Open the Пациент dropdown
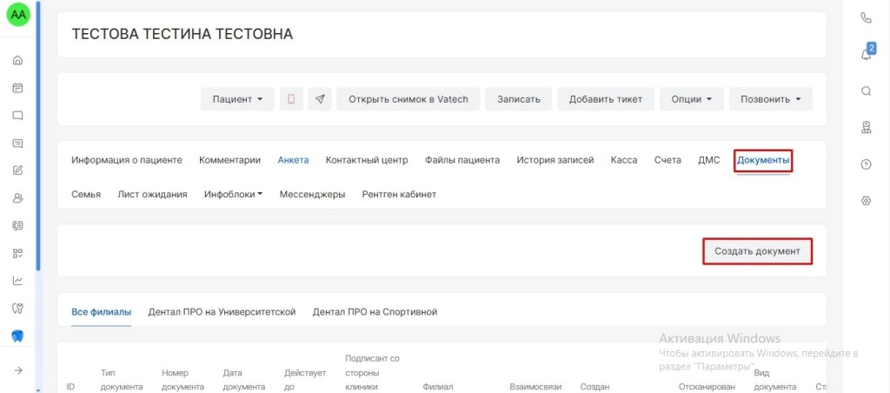This screenshot has height=393, width=890. (x=237, y=99)
